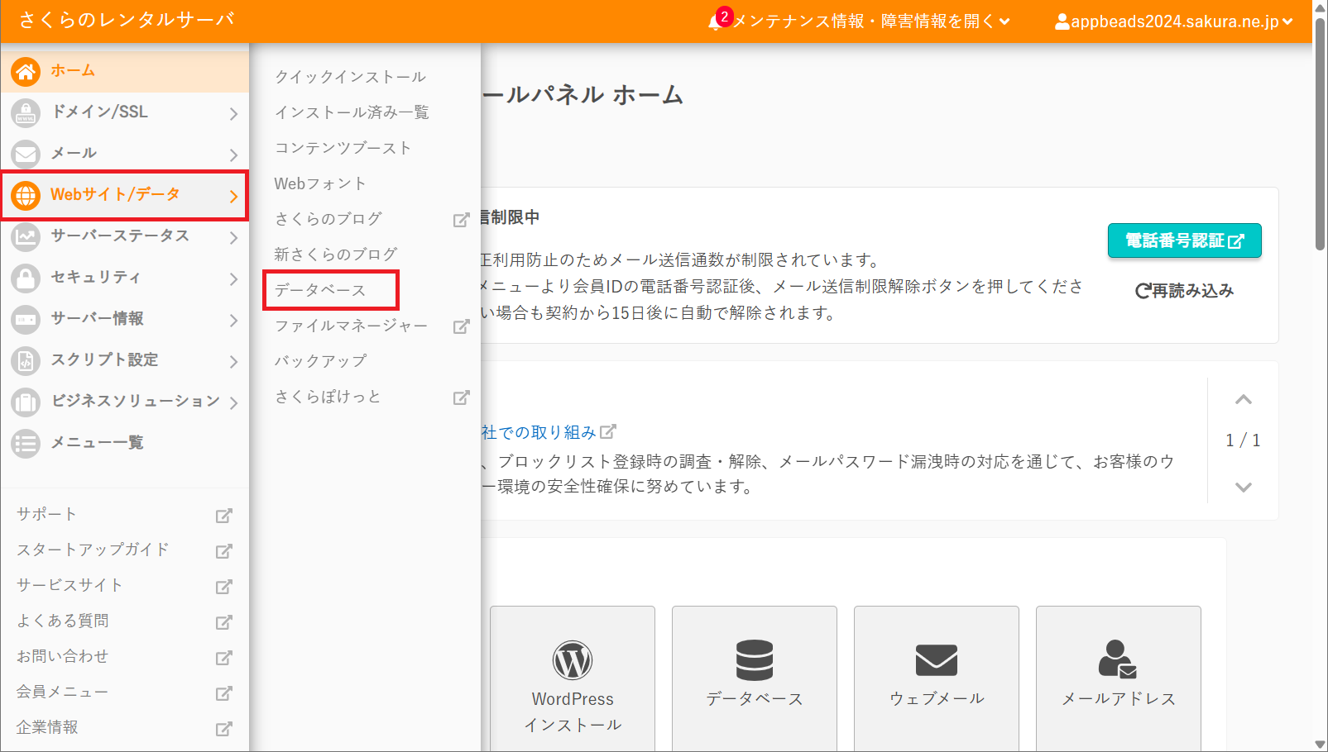Screen dimensions: 1328x752
Task: Click the スクリプト設定 file icon
Action: click(x=26, y=361)
